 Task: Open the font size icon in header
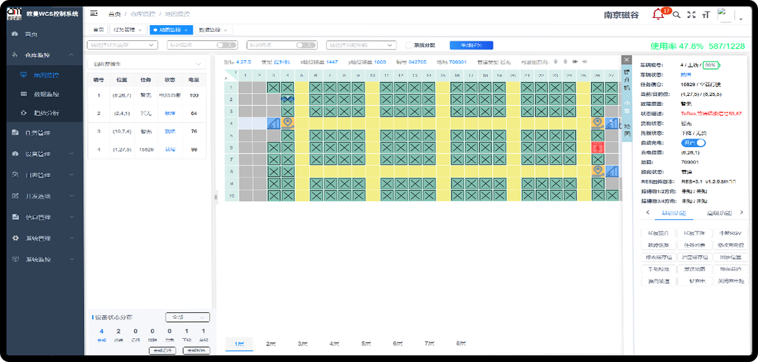click(706, 15)
